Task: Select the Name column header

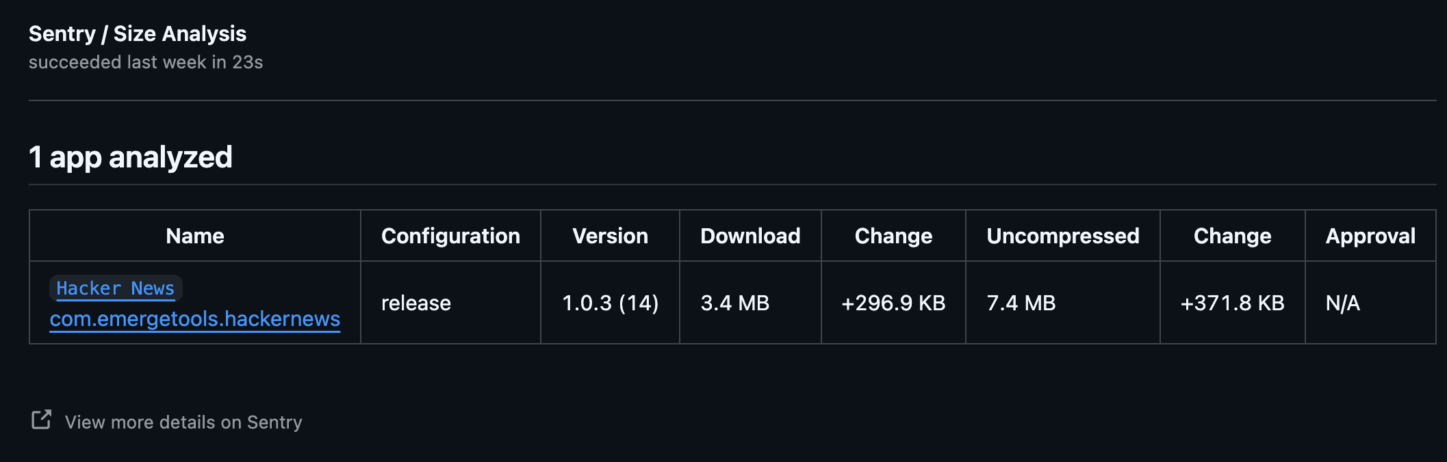Action: pos(195,235)
